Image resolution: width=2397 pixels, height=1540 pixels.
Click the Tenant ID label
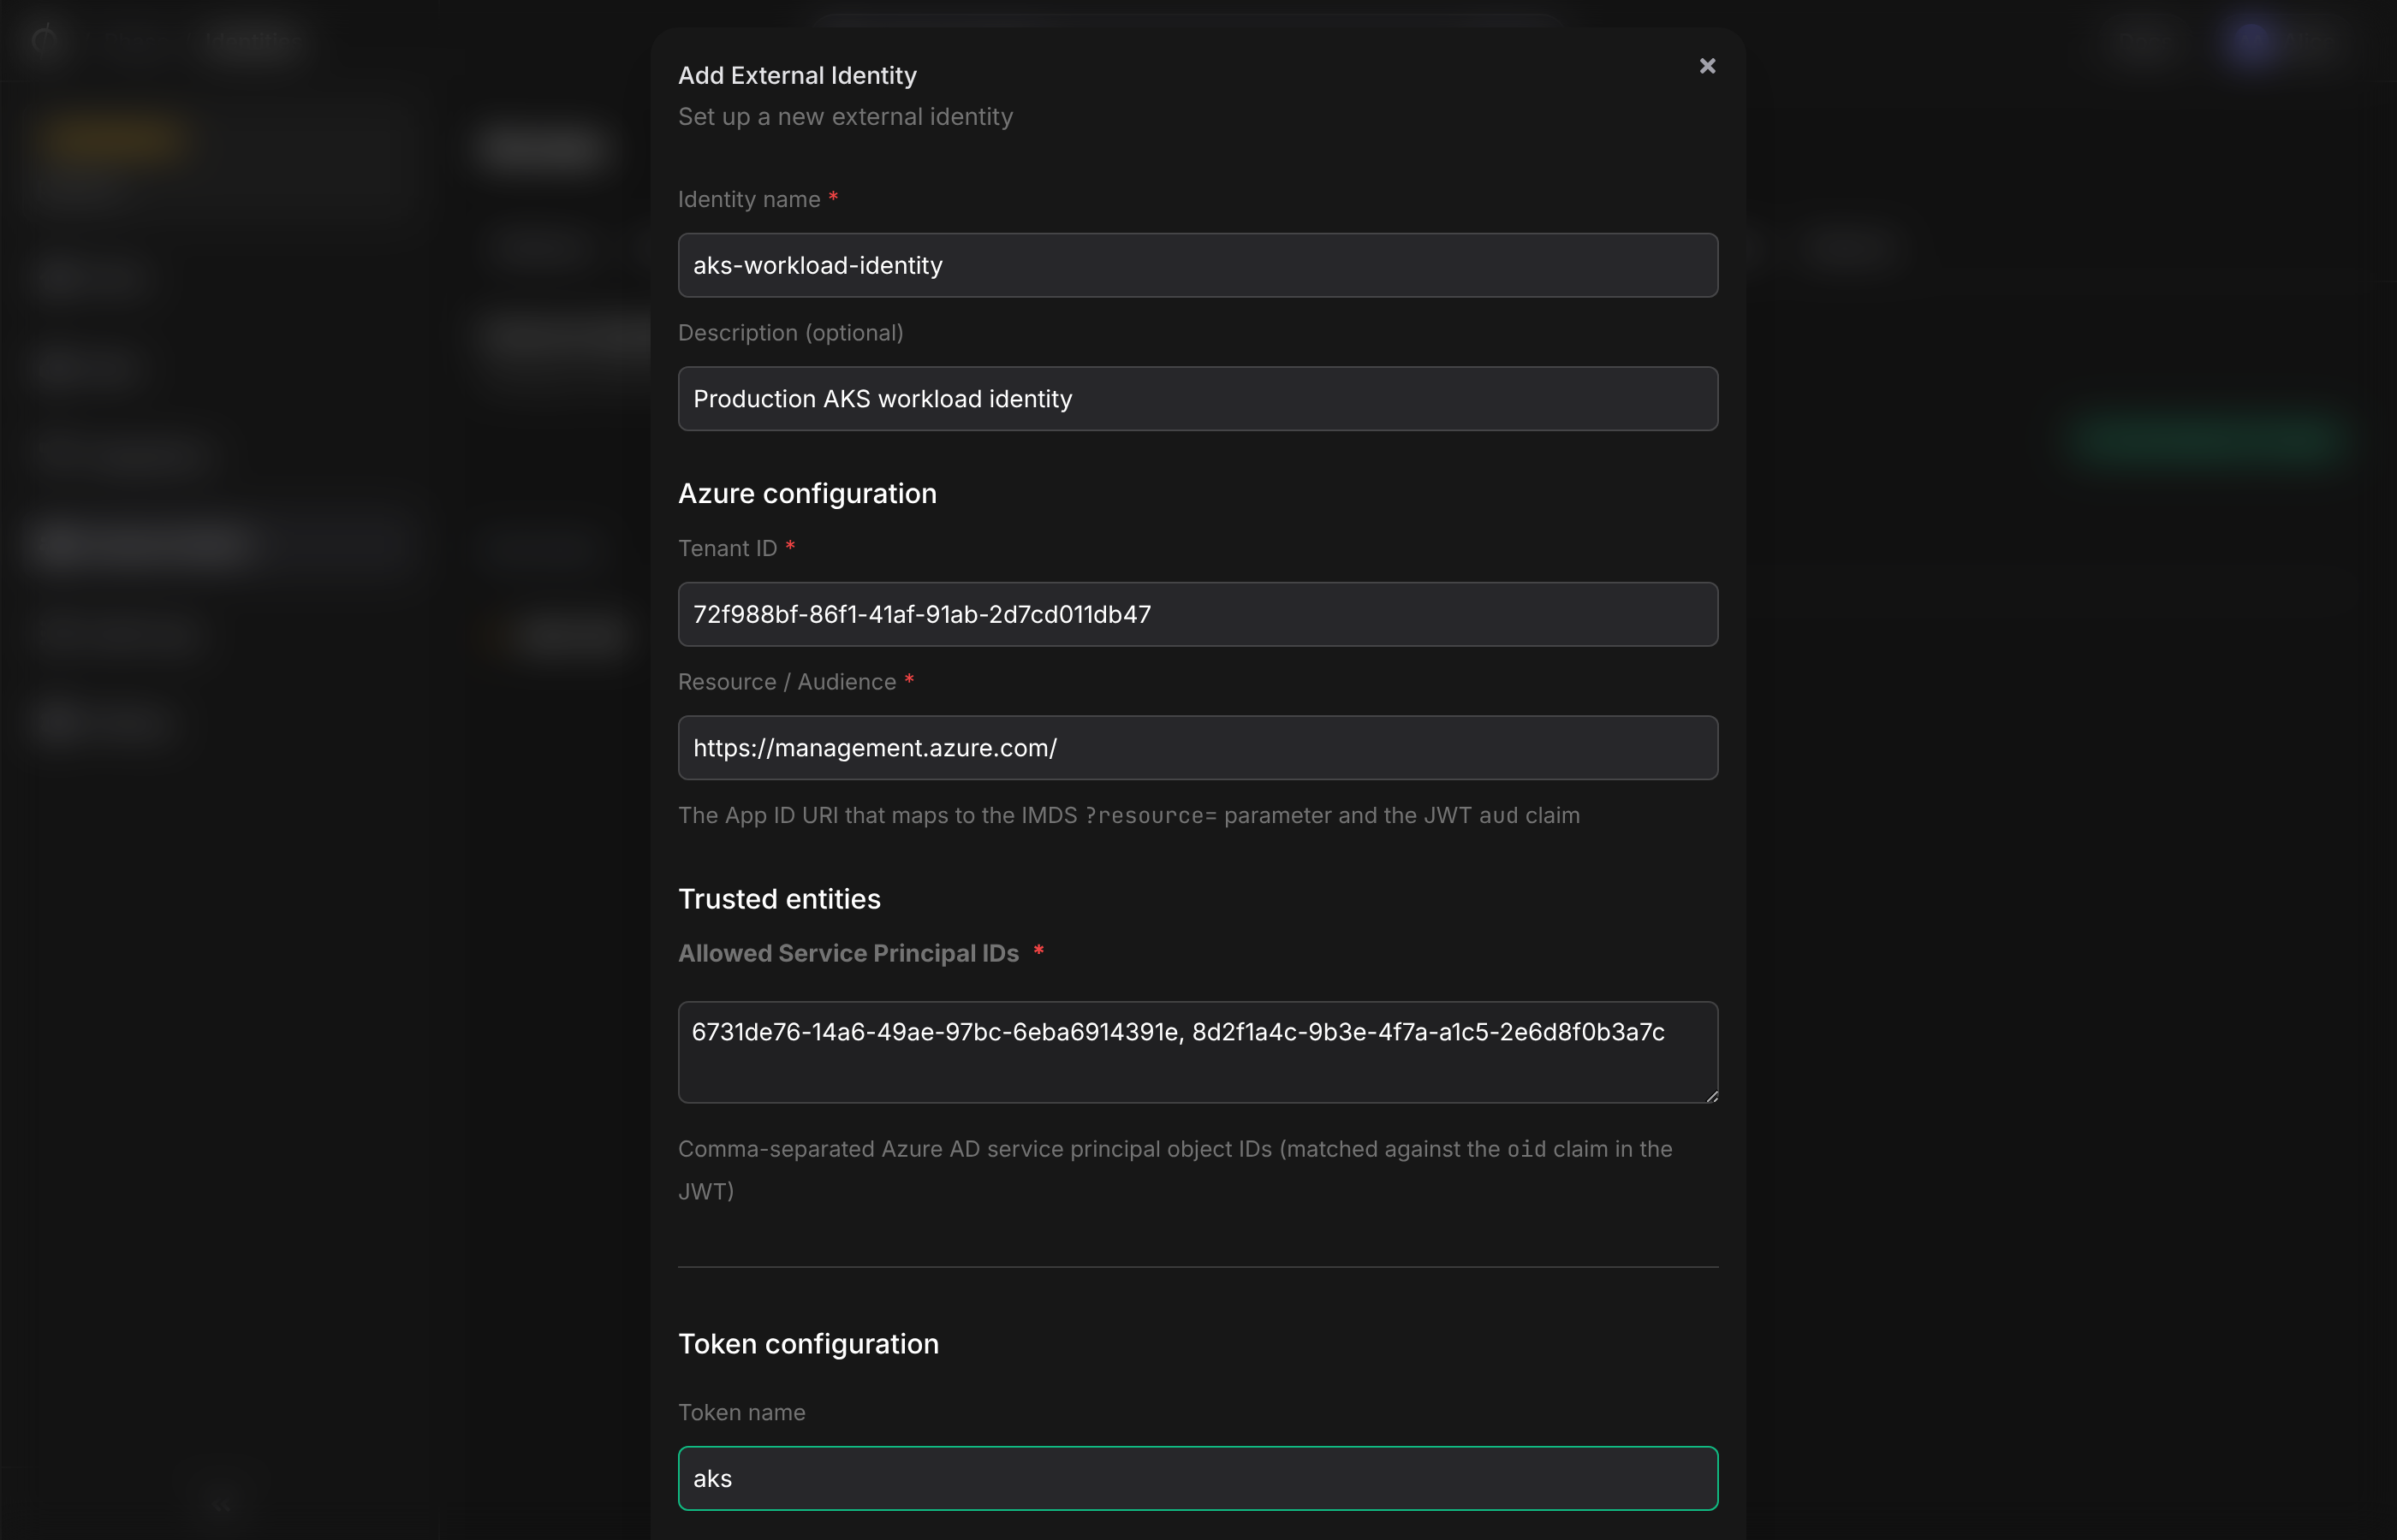tap(728, 549)
